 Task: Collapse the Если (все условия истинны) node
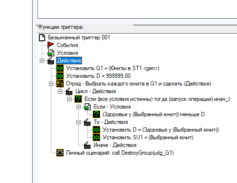click(x=69, y=99)
